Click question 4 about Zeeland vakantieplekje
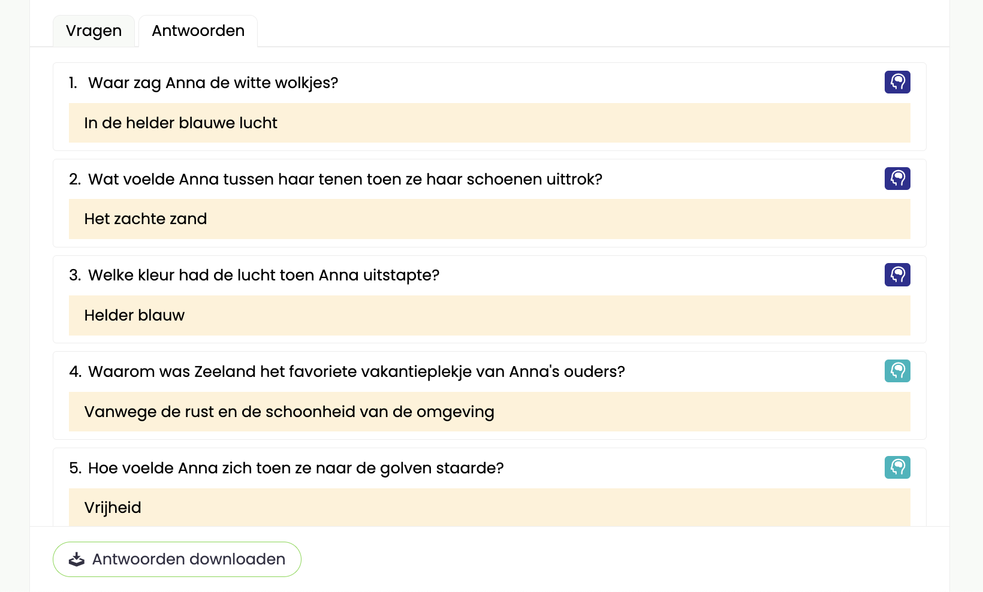Screen dimensions: 983x592 coord(356,371)
